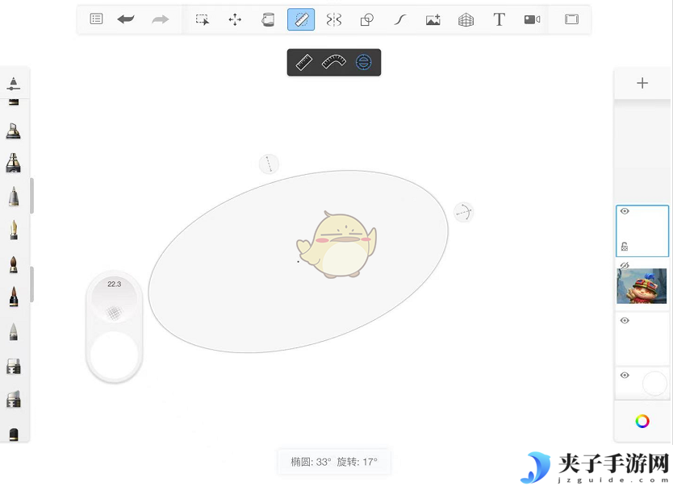This screenshot has height=490, width=673.
Task: Grab the ellipse ratio handle above ellipse
Action: point(269,164)
